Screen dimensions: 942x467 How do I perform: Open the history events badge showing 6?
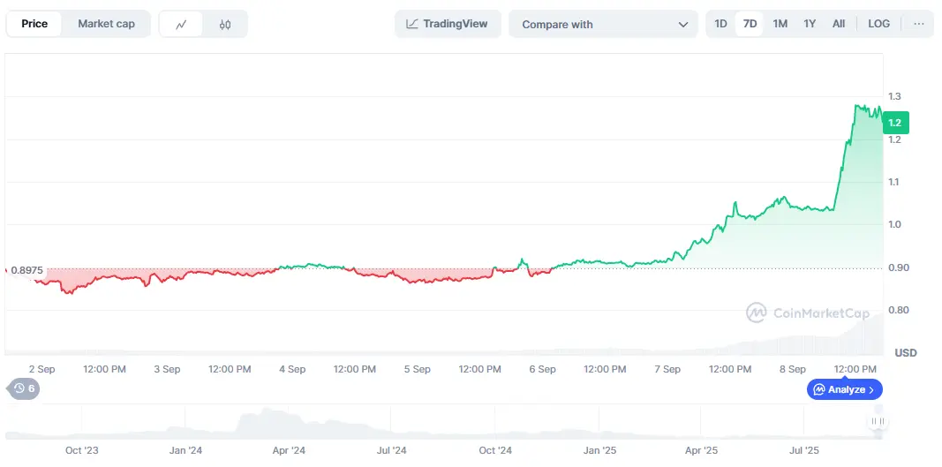[24, 388]
